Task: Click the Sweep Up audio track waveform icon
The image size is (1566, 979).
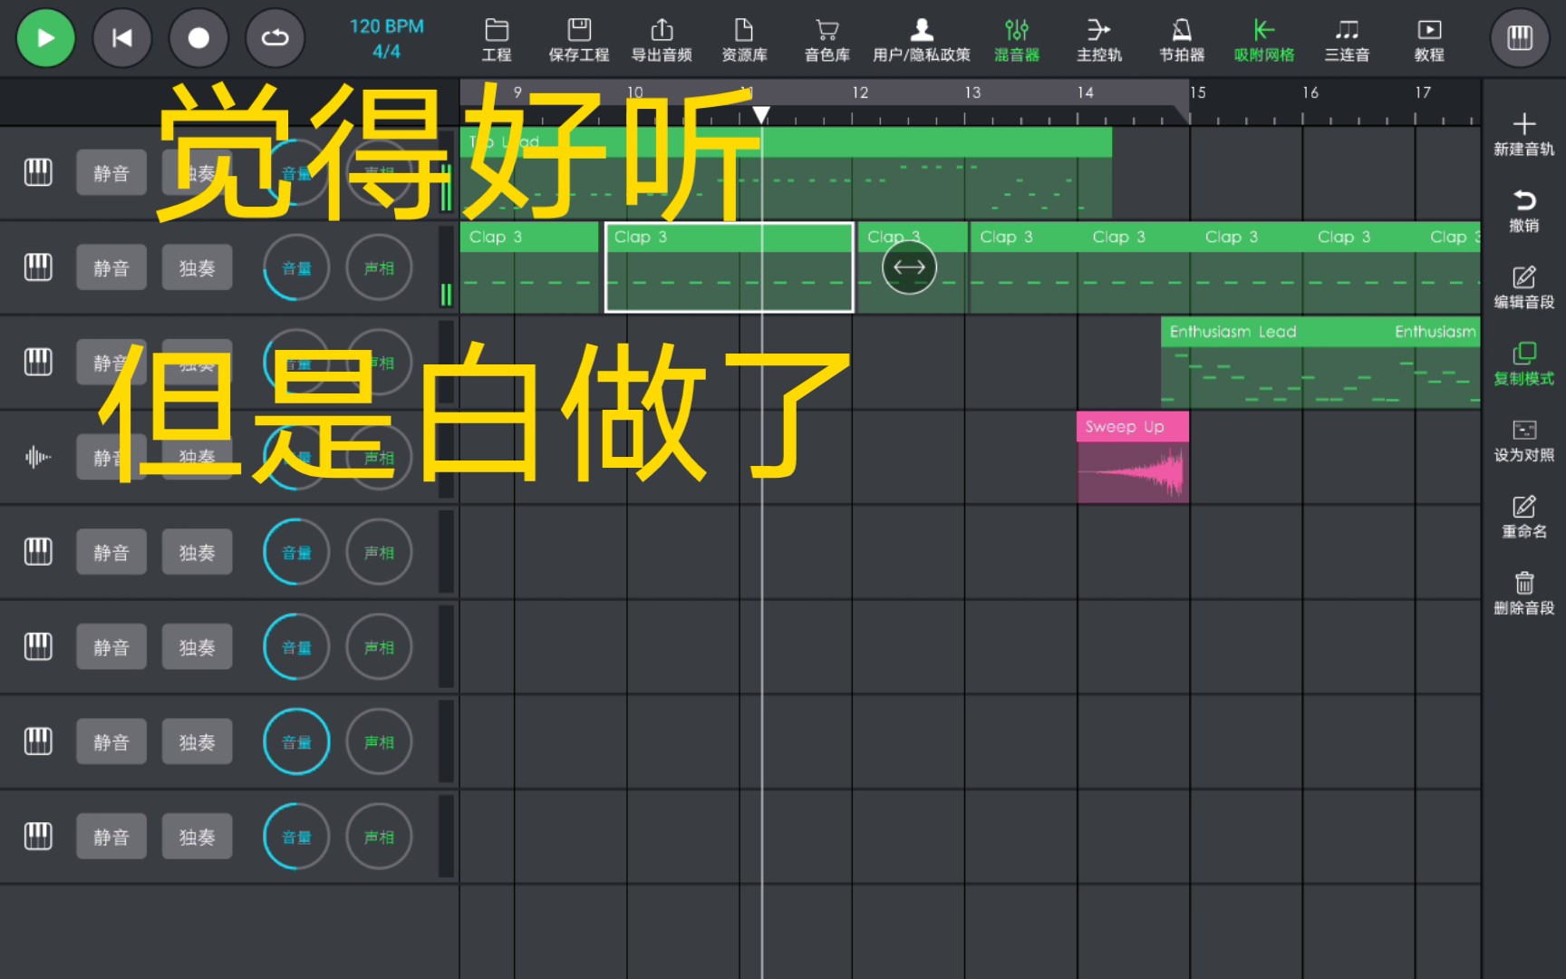Action: click(38, 456)
